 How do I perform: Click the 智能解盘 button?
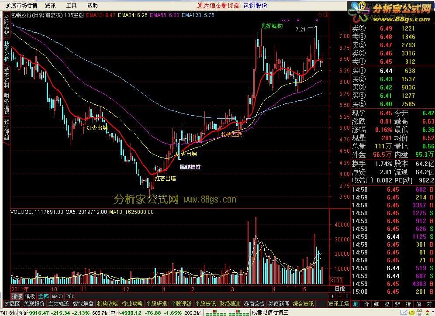coord(83,304)
